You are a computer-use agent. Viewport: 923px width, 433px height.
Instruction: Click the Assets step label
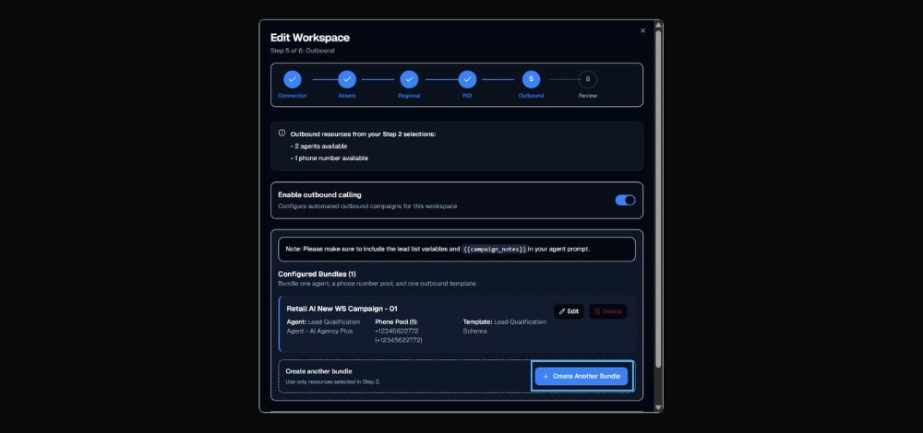click(347, 96)
